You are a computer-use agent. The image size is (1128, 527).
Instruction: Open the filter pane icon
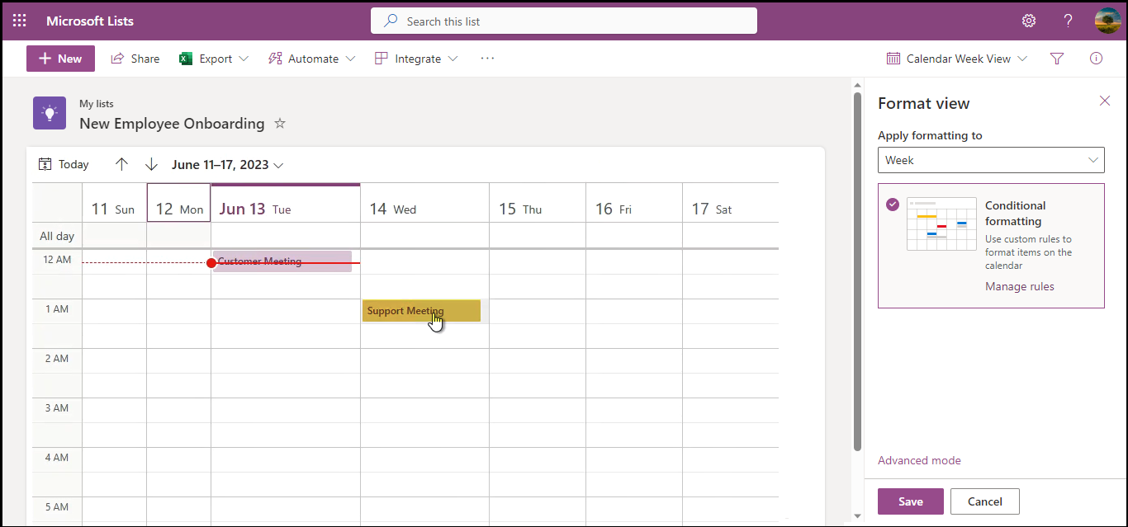coord(1056,59)
